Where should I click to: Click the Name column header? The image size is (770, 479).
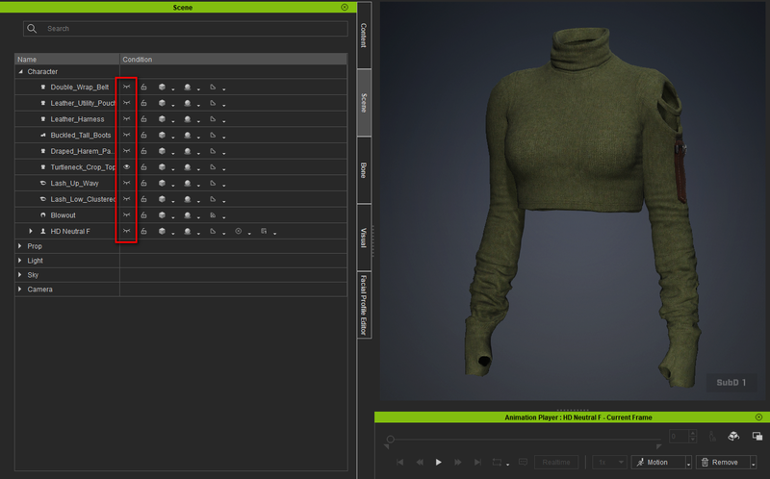[67, 60]
